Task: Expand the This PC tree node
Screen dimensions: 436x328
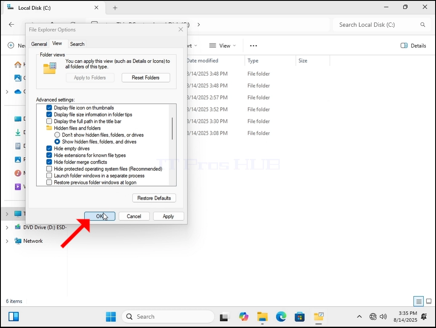Action: pos(7,214)
